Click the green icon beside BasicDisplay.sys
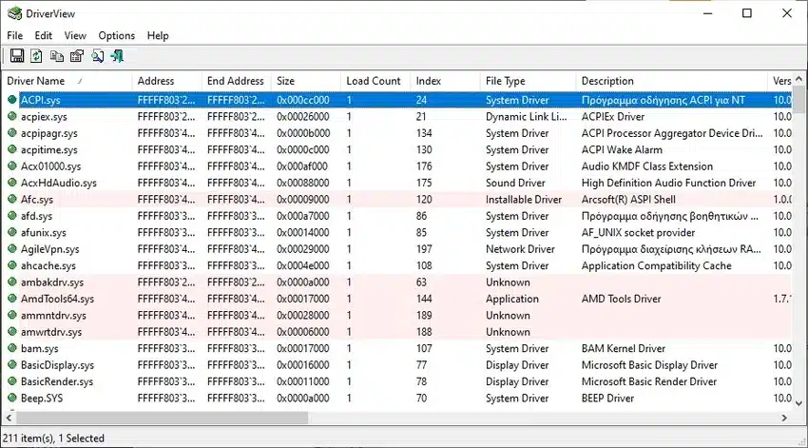The image size is (808, 448). 11,364
